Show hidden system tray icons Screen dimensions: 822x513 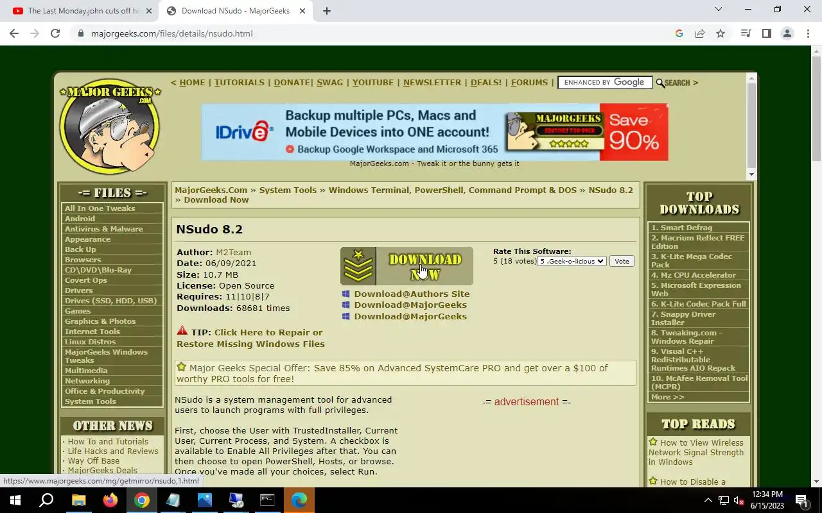pyautogui.click(x=708, y=500)
